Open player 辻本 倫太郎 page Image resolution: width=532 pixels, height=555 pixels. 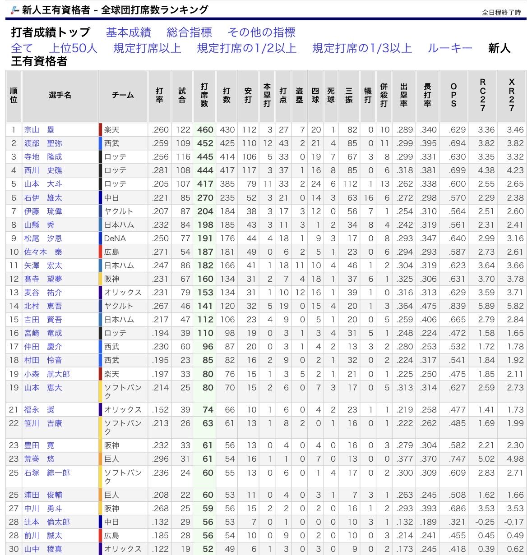pyautogui.click(x=47, y=522)
